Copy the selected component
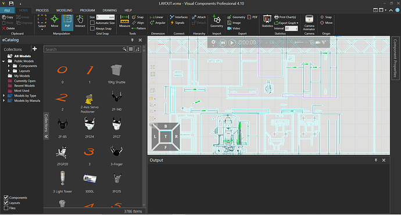Viewport: 401px width, 215px height. point(8,17)
